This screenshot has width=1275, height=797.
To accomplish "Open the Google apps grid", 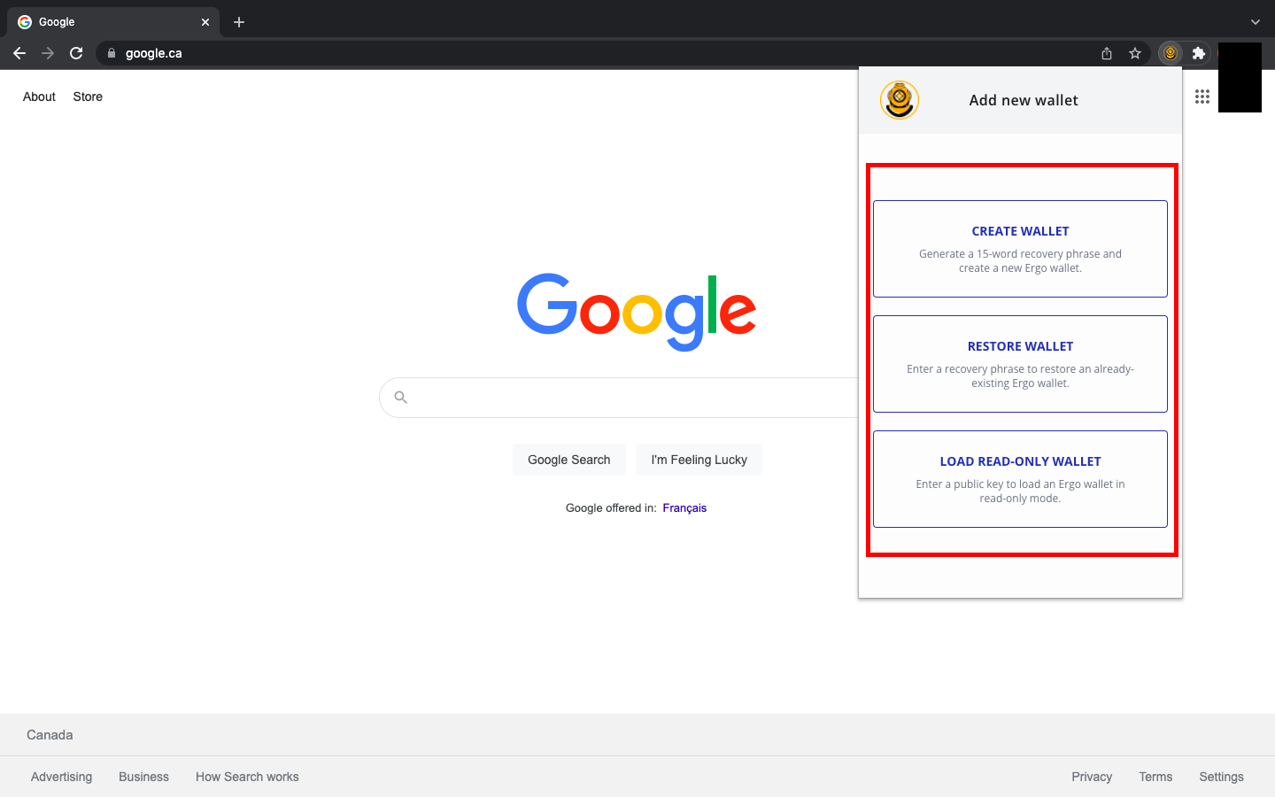I will click(x=1202, y=97).
